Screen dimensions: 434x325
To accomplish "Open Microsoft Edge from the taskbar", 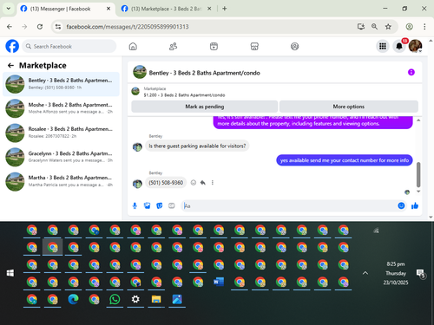I will point(73,299).
